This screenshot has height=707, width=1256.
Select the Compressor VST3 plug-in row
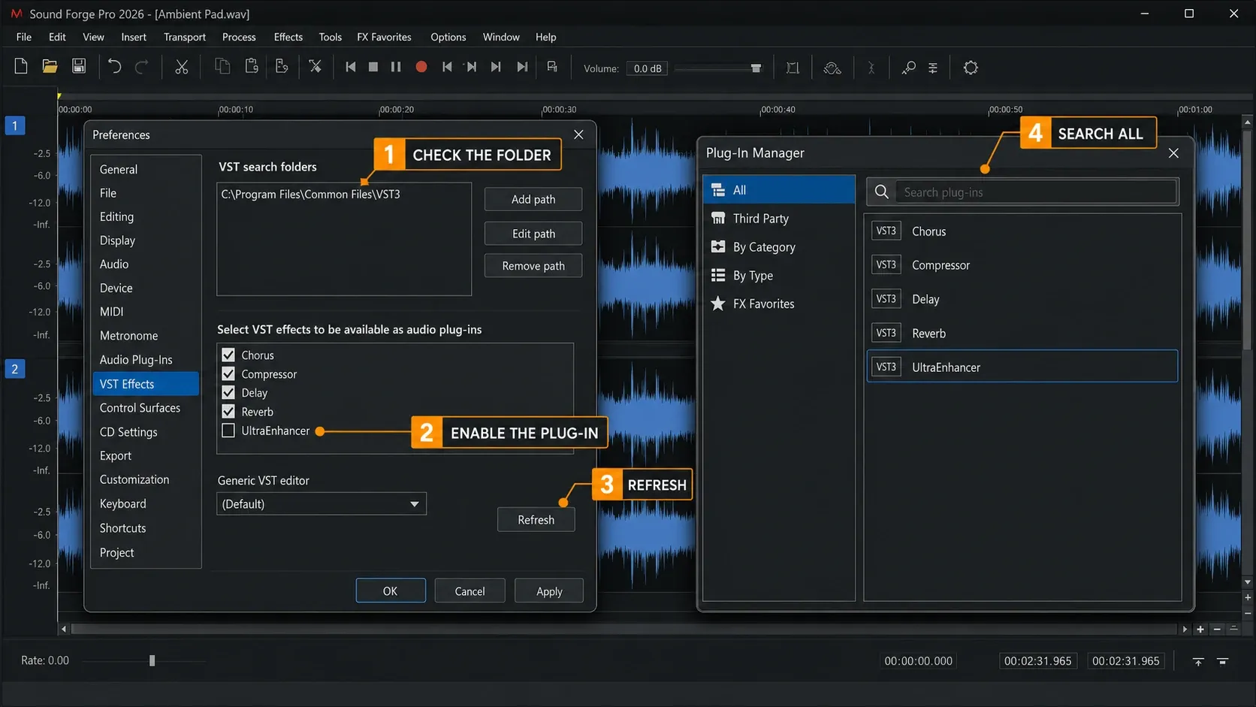(1022, 265)
